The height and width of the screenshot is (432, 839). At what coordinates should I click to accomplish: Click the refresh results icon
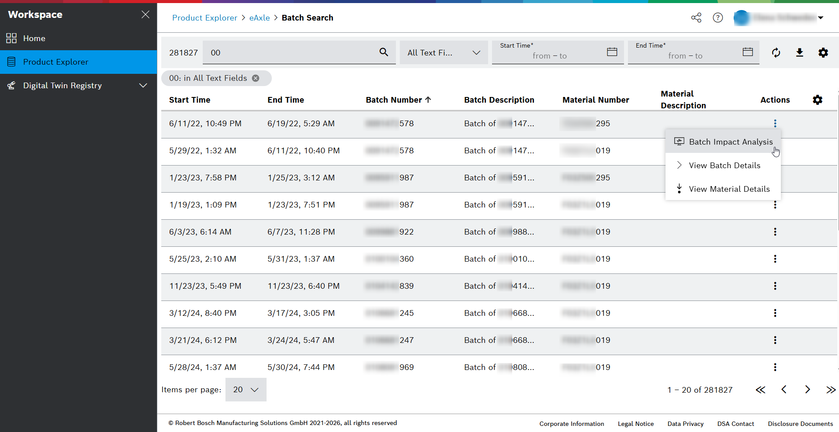pos(776,52)
